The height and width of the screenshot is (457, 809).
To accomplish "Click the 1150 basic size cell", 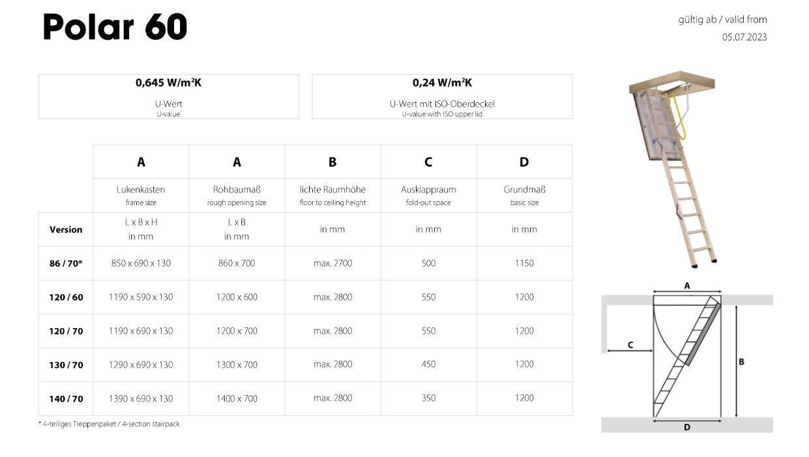I will pos(524,264).
